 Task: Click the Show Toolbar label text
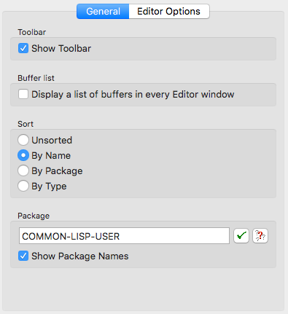[x=61, y=49]
